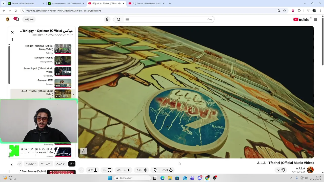
Task: Click the taskbar Rechercher search box
Action: (132, 178)
